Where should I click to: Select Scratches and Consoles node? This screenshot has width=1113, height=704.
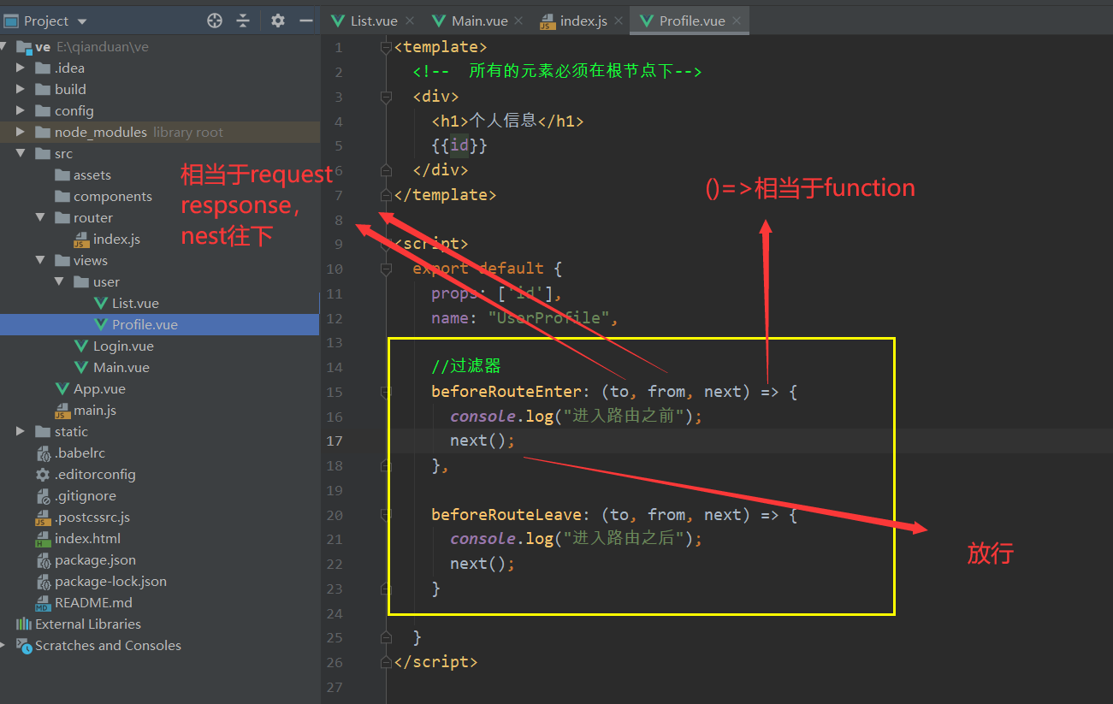[x=108, y=646]
